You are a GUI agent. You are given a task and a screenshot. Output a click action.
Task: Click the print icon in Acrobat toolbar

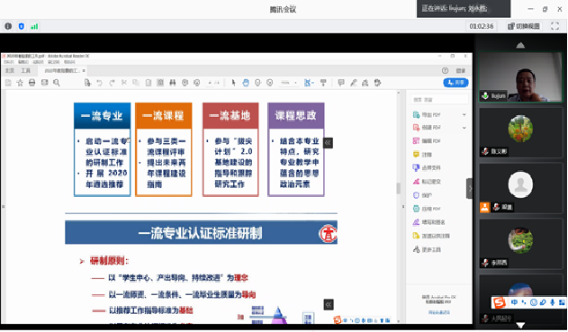(x=32, y=83)
